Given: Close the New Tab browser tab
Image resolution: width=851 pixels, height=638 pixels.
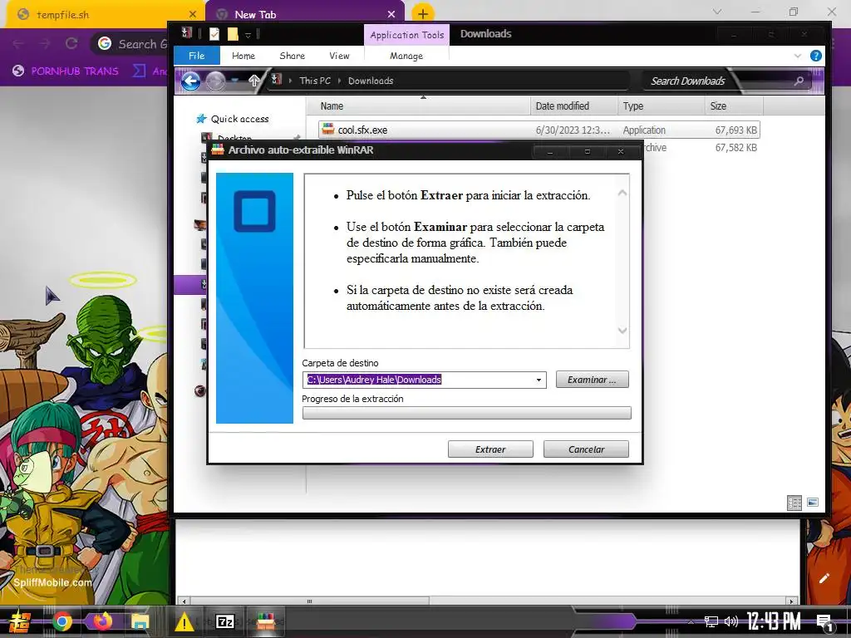Looking at the screenshot, I should (x=391, y=14).
